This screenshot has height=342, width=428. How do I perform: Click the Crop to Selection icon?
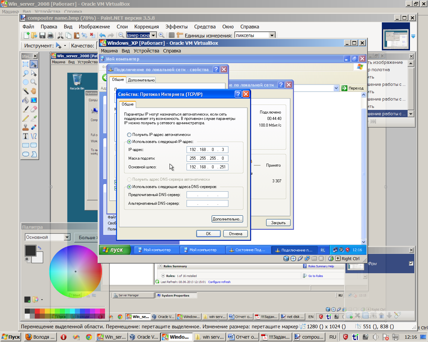click(85, 35)
